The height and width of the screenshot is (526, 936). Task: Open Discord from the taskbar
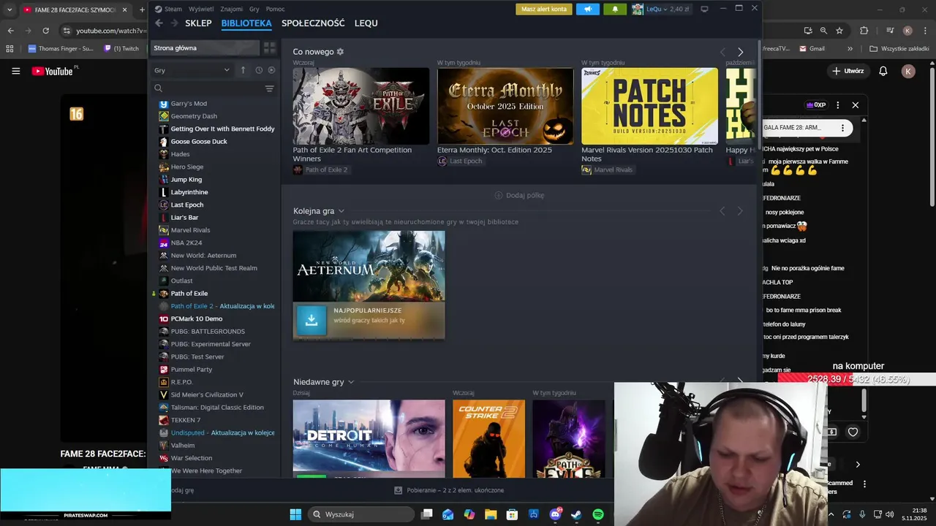point(555,514)
